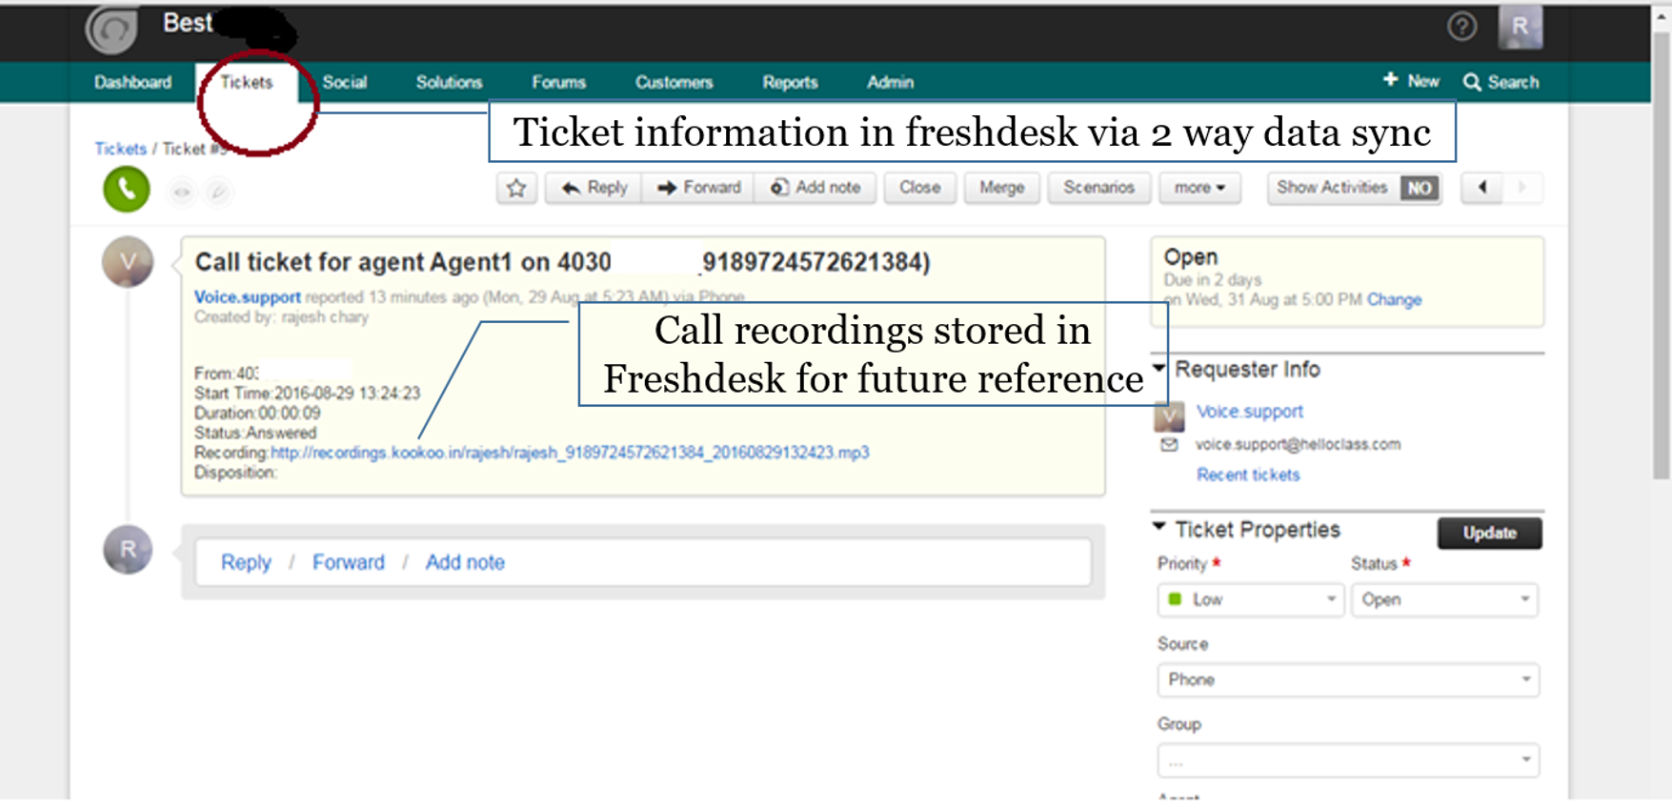This screenshot has width=1672, height=810.
Task: Open the Group dropdown
Action: [1348, 760]
